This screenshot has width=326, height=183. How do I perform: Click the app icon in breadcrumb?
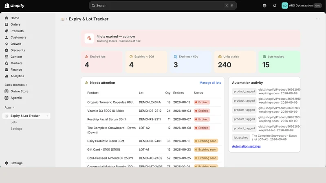click(x=63, y=19)
